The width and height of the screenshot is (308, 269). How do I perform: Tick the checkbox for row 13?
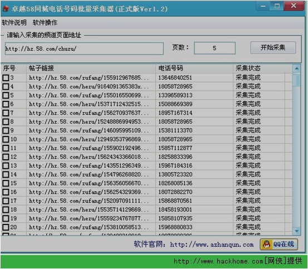tap(6, 166)
